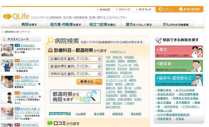Open the 都道府県 selection dropdown
The height and width of the screenshot is (127, 209).
click(75, 66)
